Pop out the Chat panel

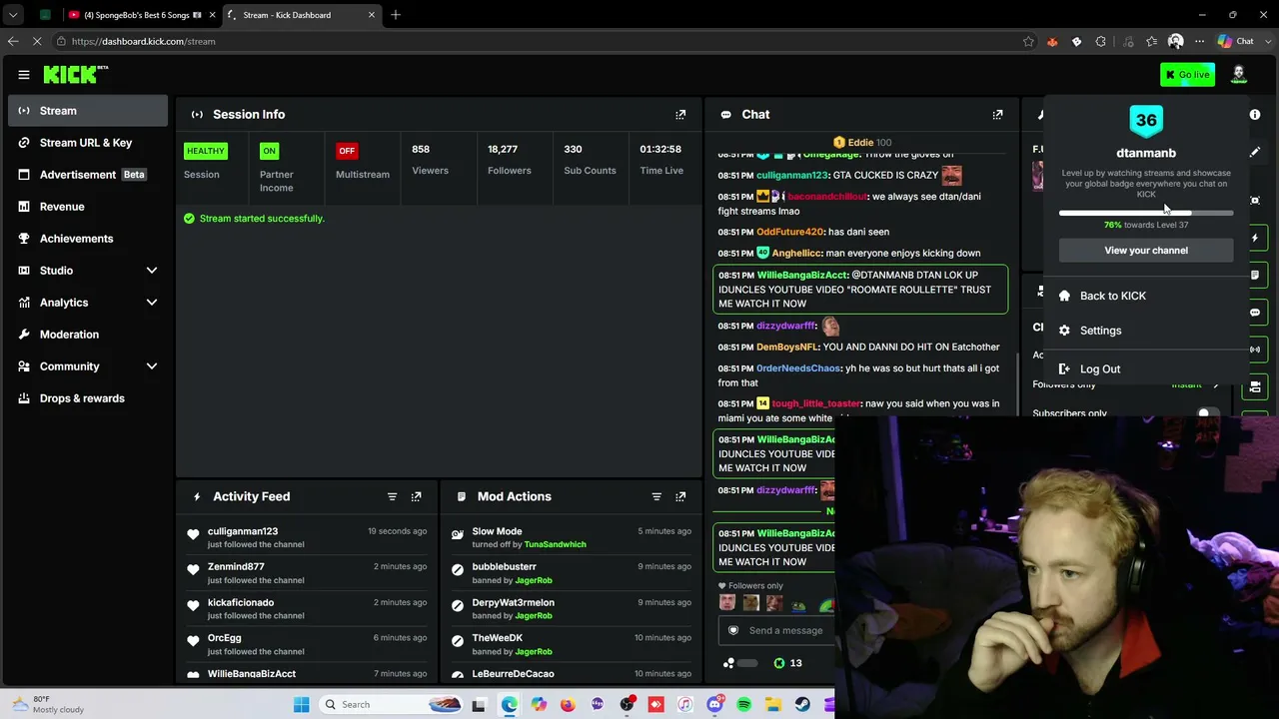pyautogui.click(x=997, y=114)
